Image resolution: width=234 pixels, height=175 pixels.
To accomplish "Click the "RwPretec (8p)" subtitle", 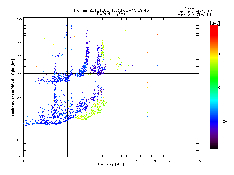I will 111,14.
